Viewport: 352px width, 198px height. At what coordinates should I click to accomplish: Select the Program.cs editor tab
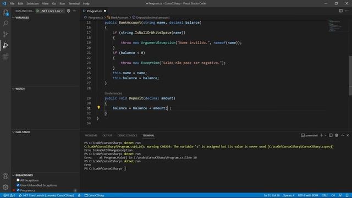pos(94,11)
